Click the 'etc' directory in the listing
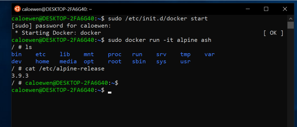The image size is (297, 127). point(41,55)
